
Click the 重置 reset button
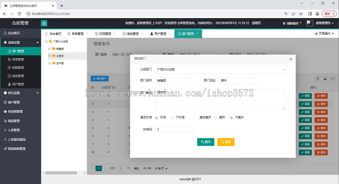(226, 142)
